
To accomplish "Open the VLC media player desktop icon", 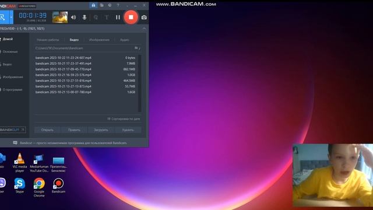I will (19, 163).
